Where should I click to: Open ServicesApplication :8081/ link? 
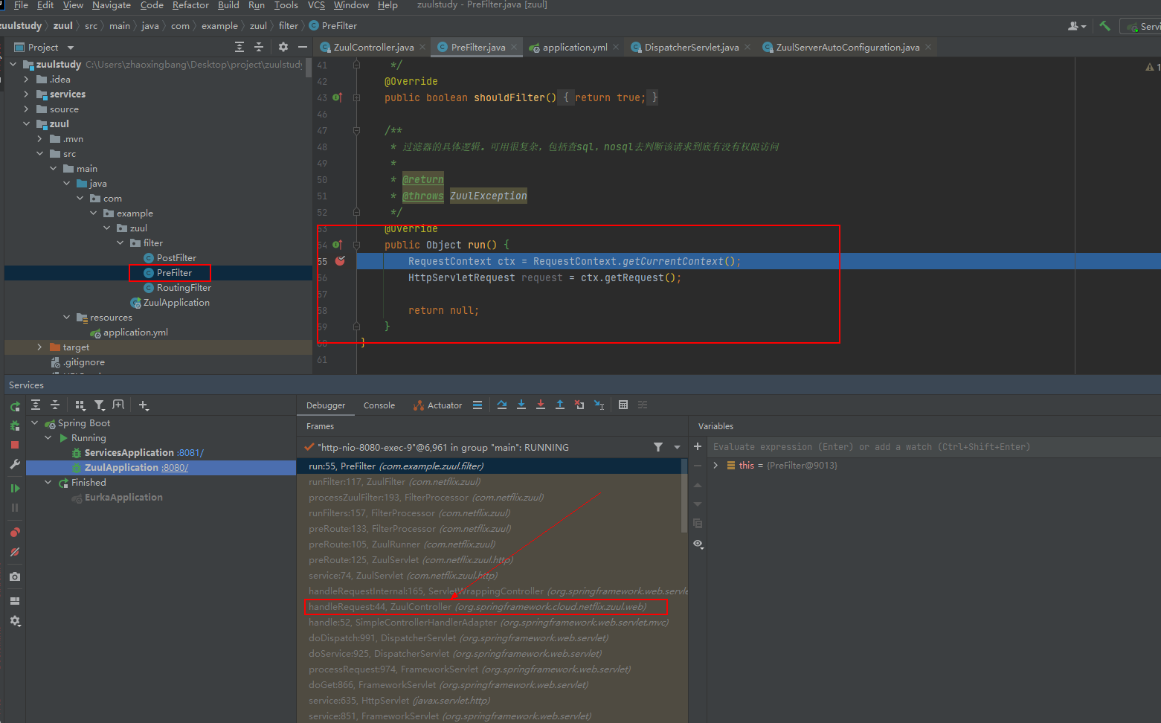click(x=190, y=452)
